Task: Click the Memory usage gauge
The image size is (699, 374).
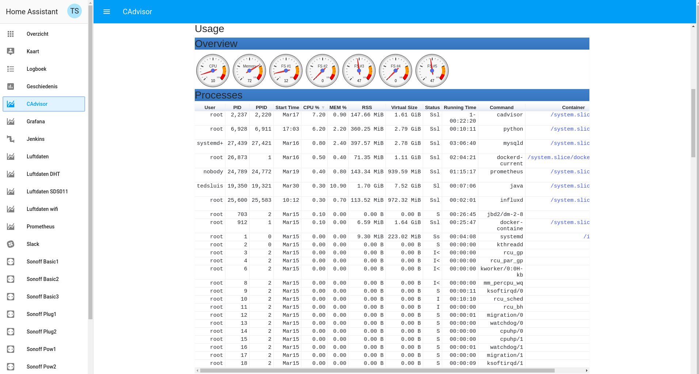Action: [x=249, y=70]
